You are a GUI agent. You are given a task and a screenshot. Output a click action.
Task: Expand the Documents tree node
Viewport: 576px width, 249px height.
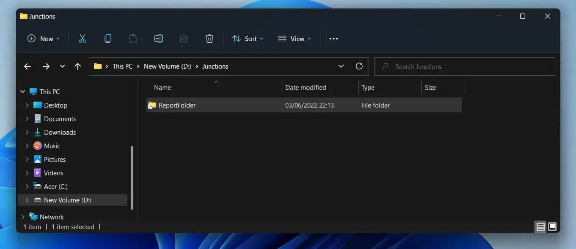tap(27, 119)
